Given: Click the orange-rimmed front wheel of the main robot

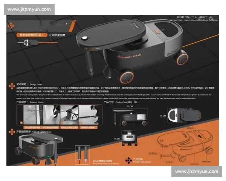Looking at the screenshot, I should (x=124, y=77).
